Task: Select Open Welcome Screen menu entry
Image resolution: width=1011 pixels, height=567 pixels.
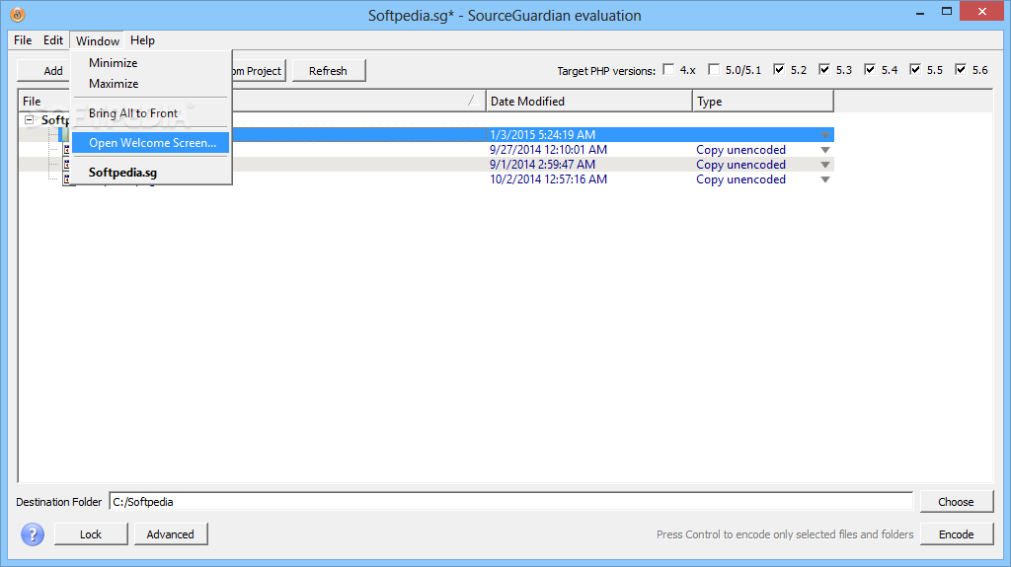Action: point(150,143)
